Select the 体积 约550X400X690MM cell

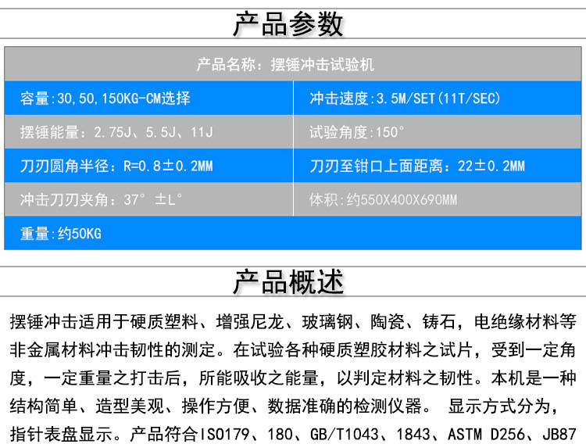(x=383, y=200)
